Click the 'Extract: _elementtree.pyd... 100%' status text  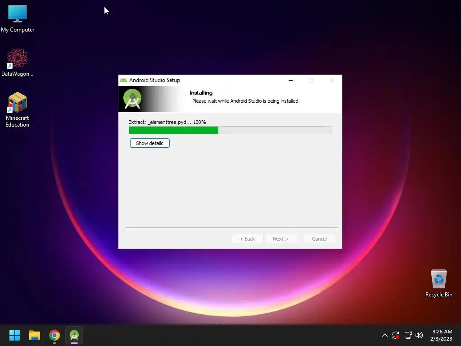(x=167, y=122)
